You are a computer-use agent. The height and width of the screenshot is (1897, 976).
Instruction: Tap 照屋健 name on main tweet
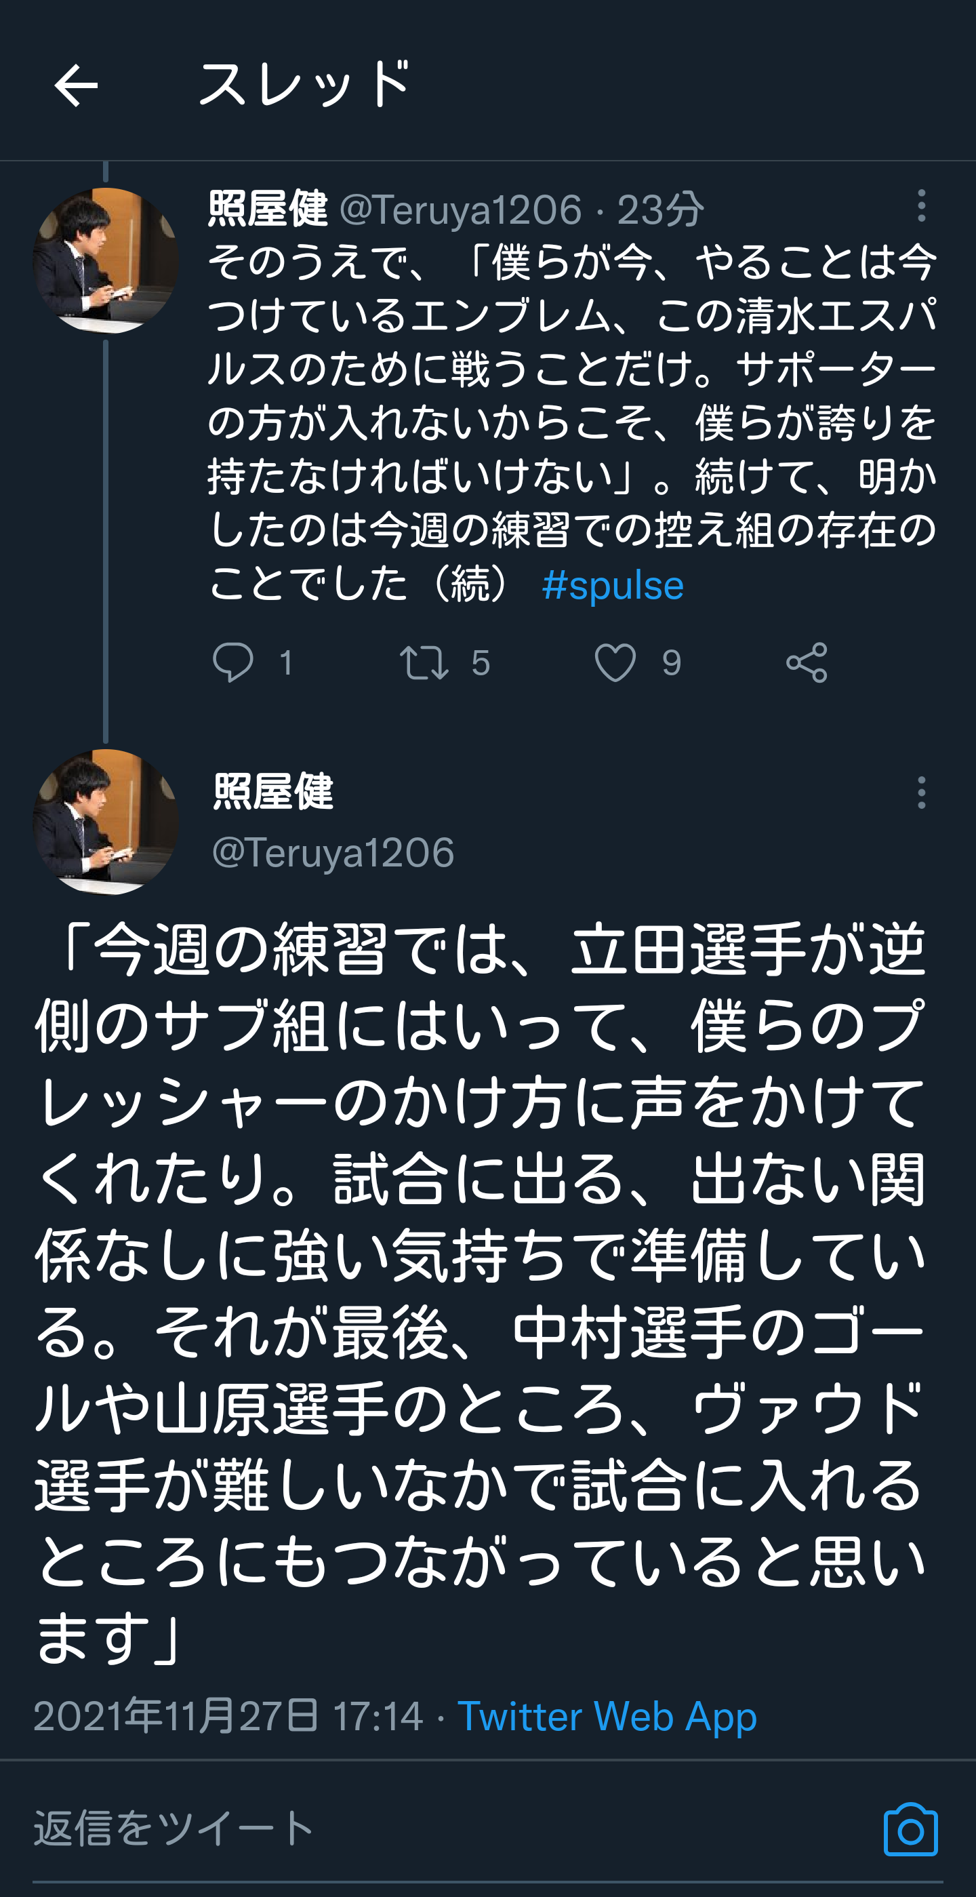(273, 793)
